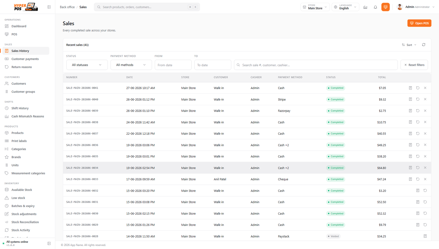View receipt for sale 0035
The image size is (439, 249).
(410, 156)
